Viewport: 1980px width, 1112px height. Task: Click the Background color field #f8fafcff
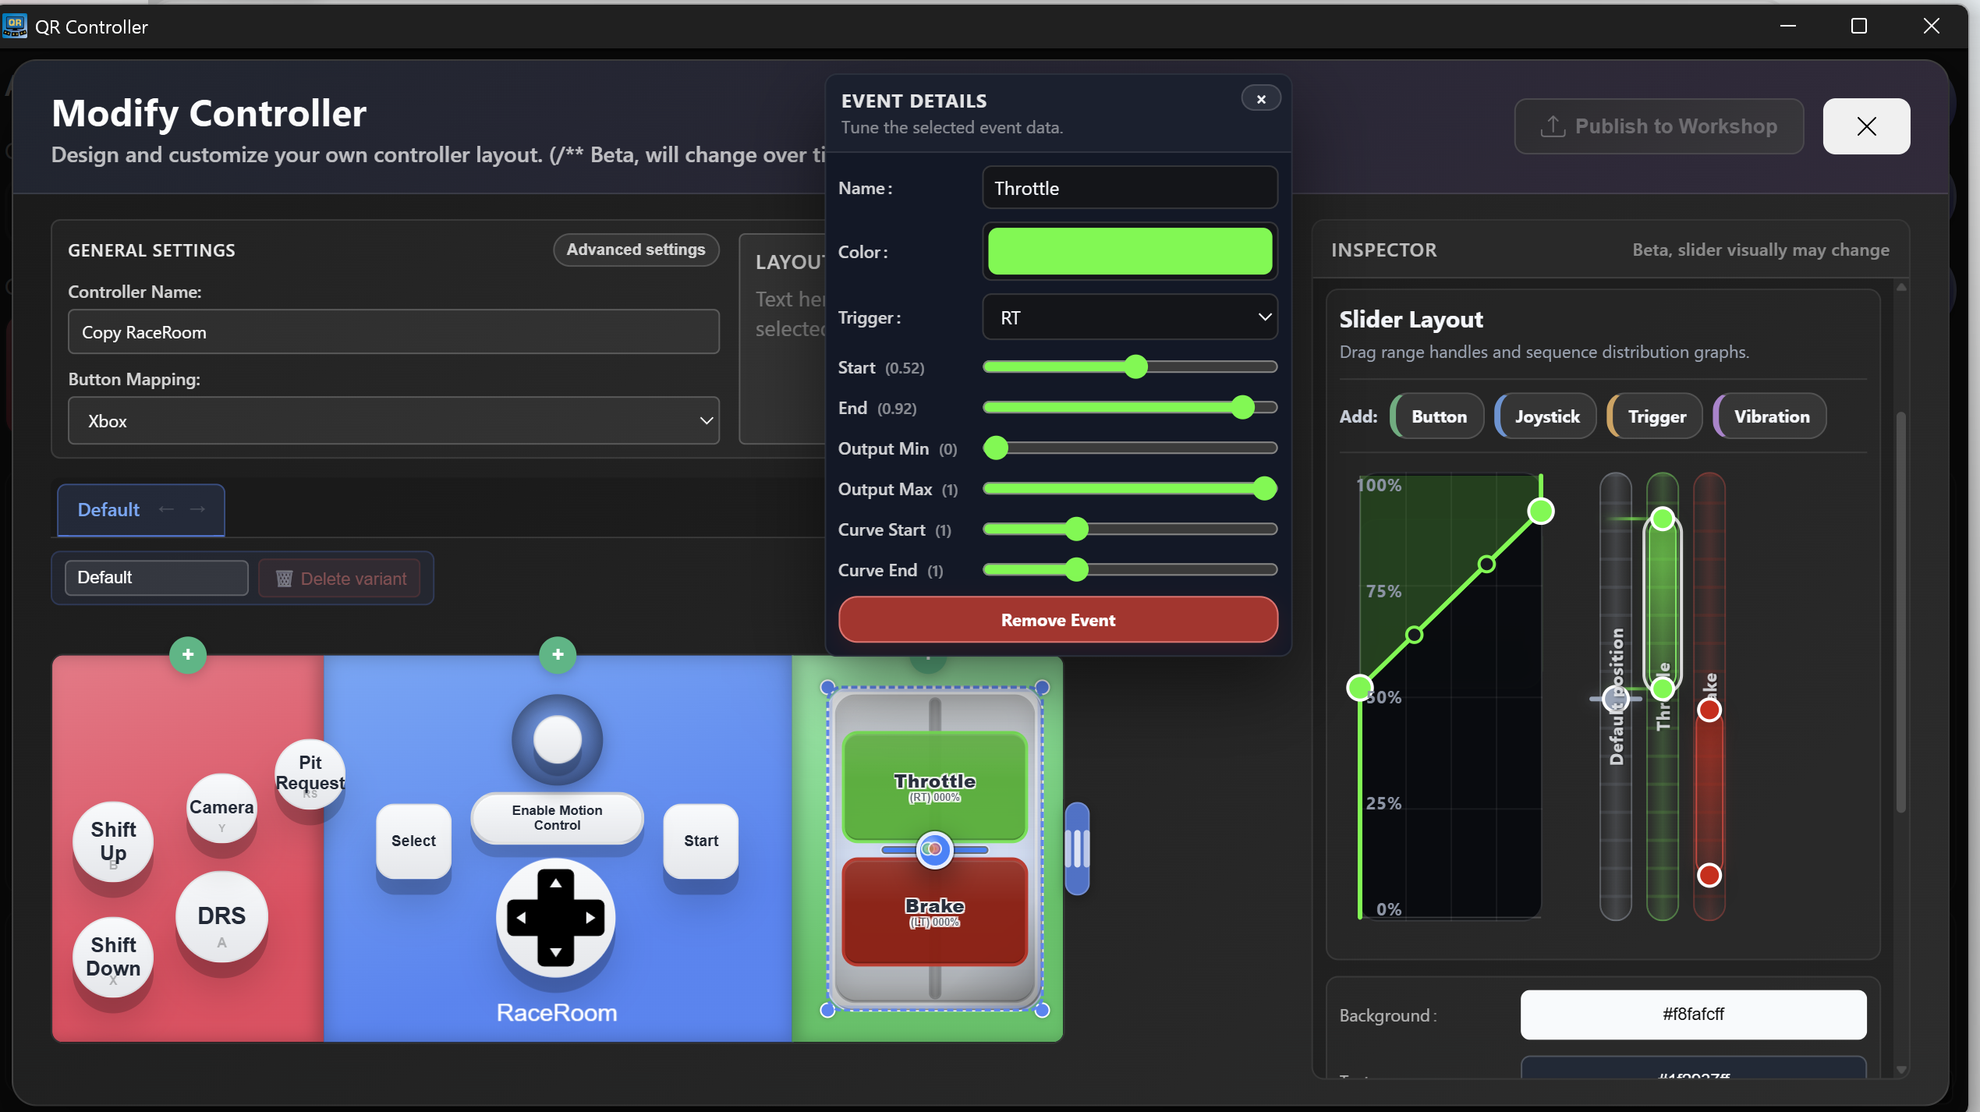1693,1015
